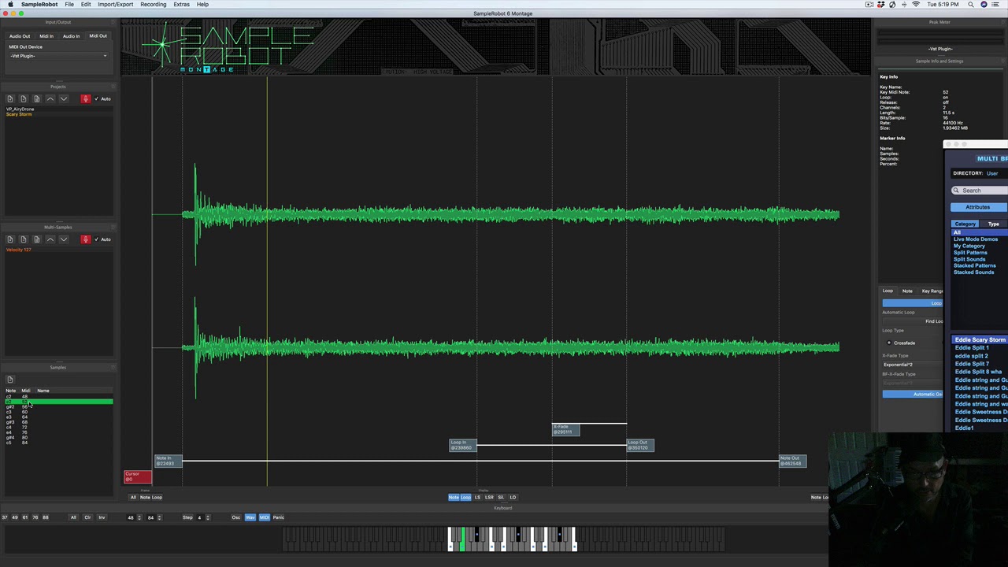Adjust the Step value 4 stepper
The height and width of the screenshot is (567, 1008).
[208, 517]
